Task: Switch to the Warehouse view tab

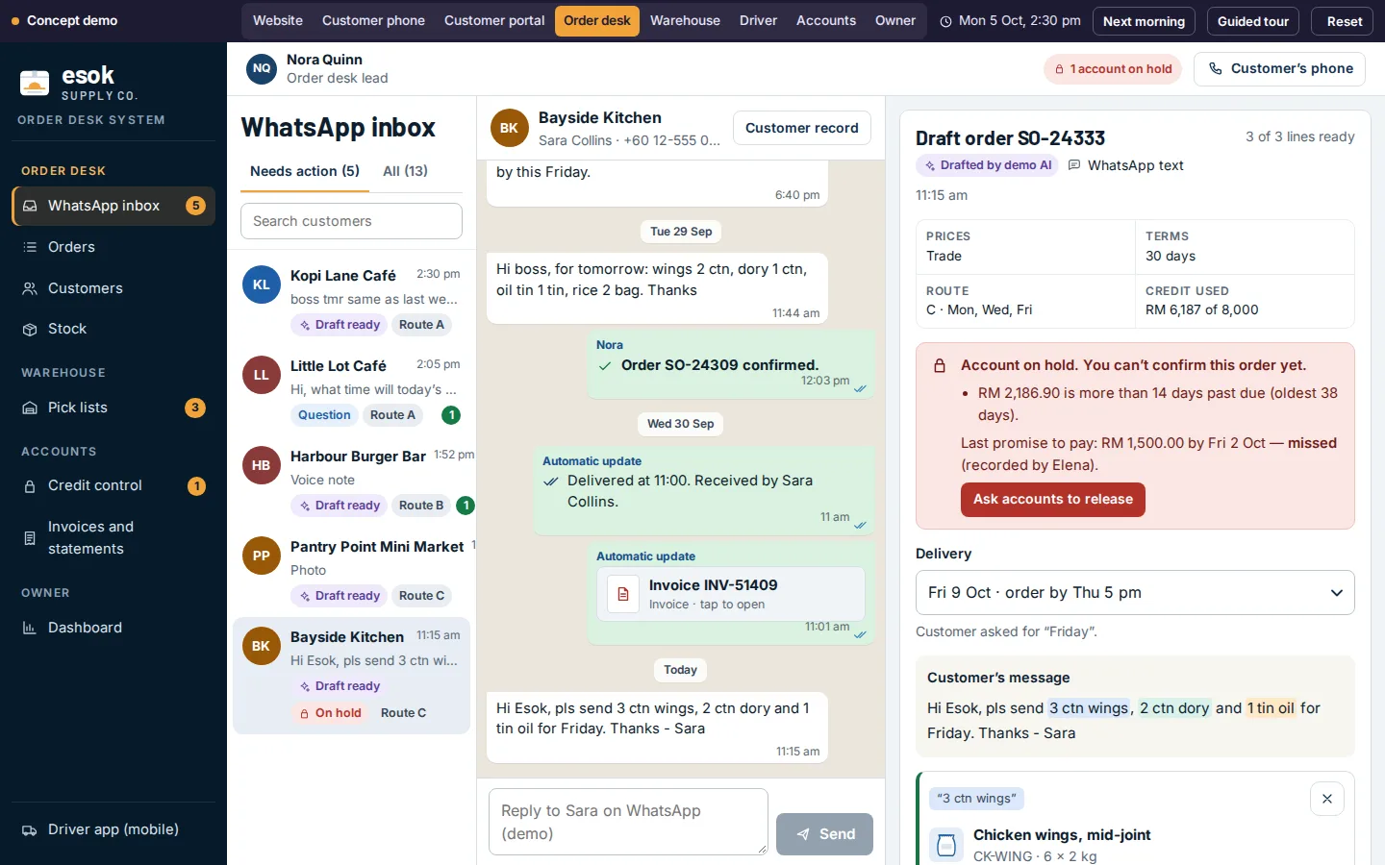Action: click(x=685, y=21)
